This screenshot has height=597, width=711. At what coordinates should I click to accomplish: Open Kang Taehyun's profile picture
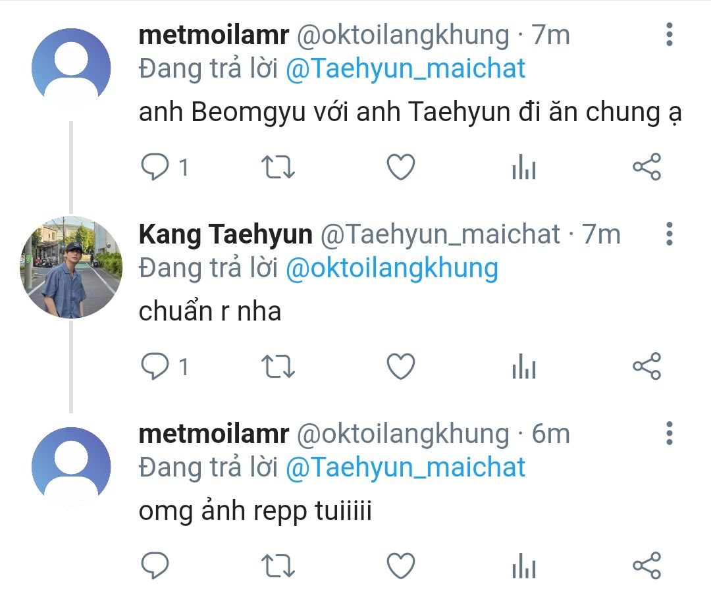71,267
